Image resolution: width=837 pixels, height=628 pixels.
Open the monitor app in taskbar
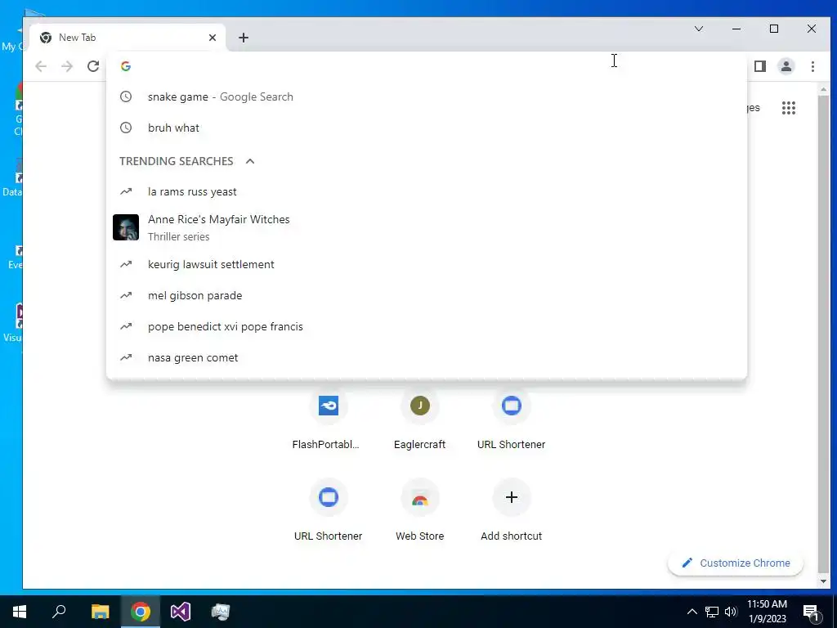221,612
